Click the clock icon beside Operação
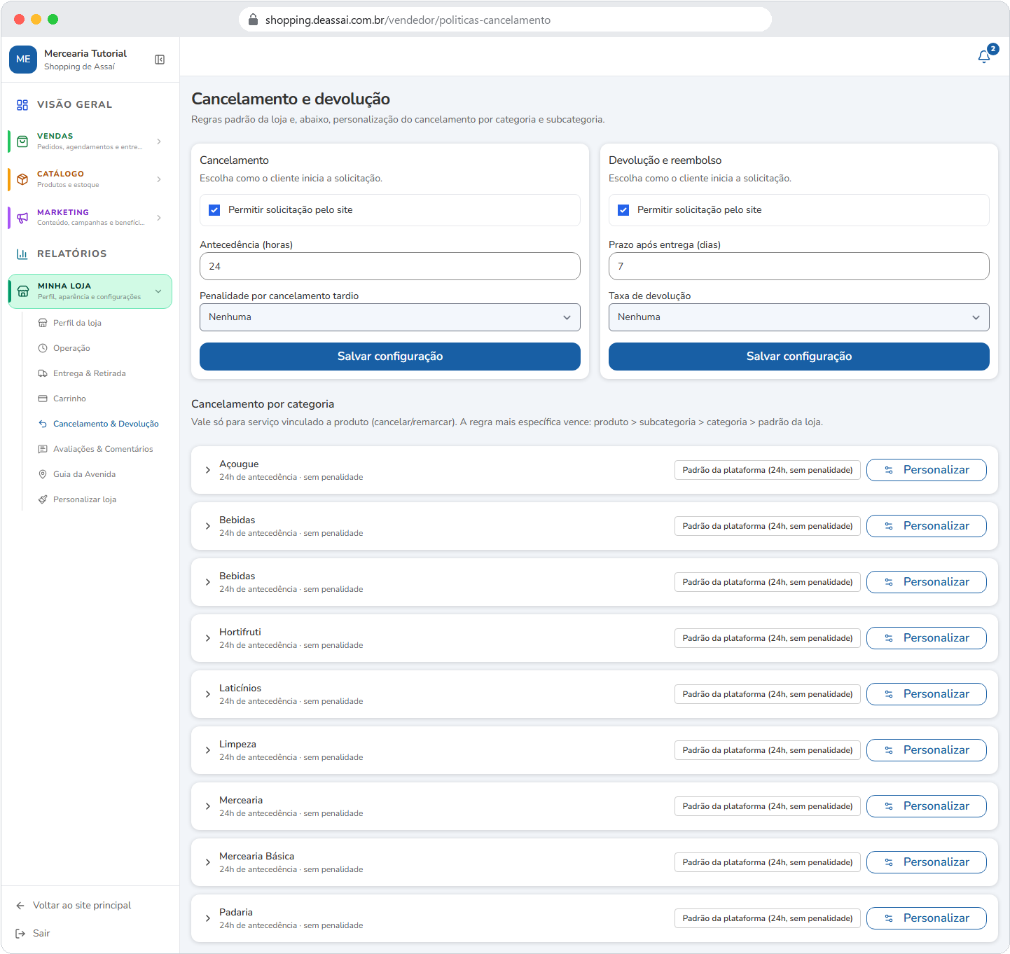 43,348
